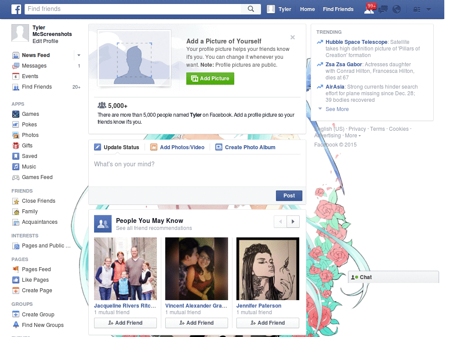Click the Pages and Public feed icon
Screen dimensions: 450x337
pos(16,246)
